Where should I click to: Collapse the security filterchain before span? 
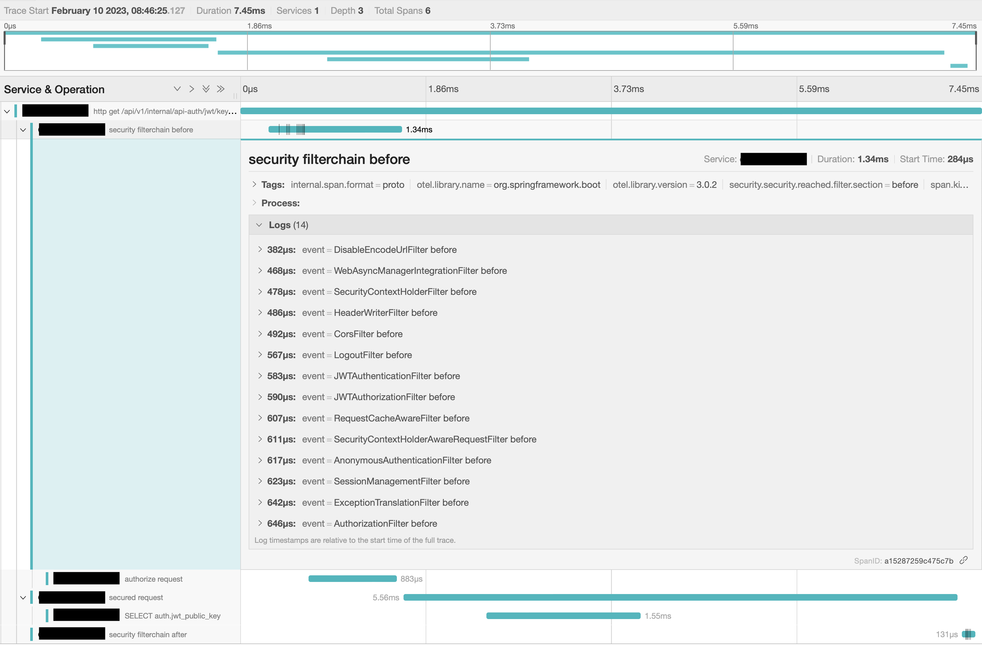pyautogui.click(x=23, y=129)
